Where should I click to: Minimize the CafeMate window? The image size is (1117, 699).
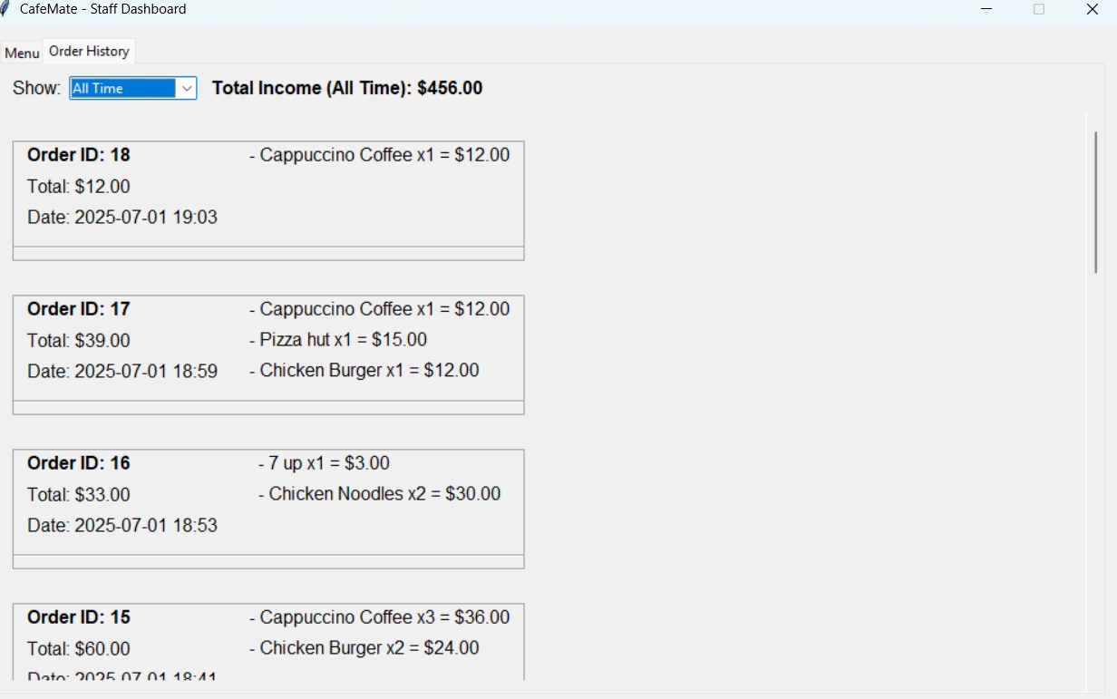tap(986, 9)
